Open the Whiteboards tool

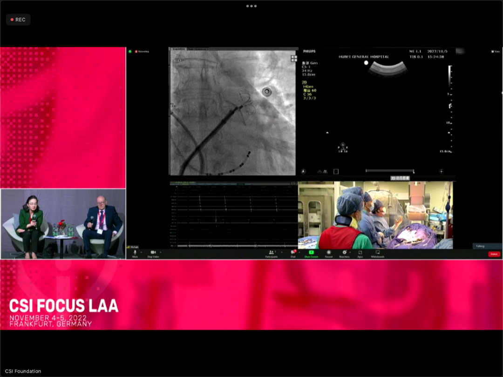[x=377, y=252]
